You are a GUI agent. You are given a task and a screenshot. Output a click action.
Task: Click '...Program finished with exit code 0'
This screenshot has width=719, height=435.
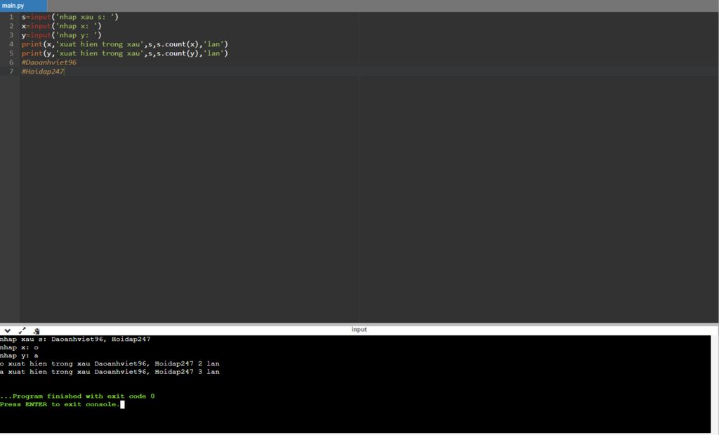click(x=77, y=396)
